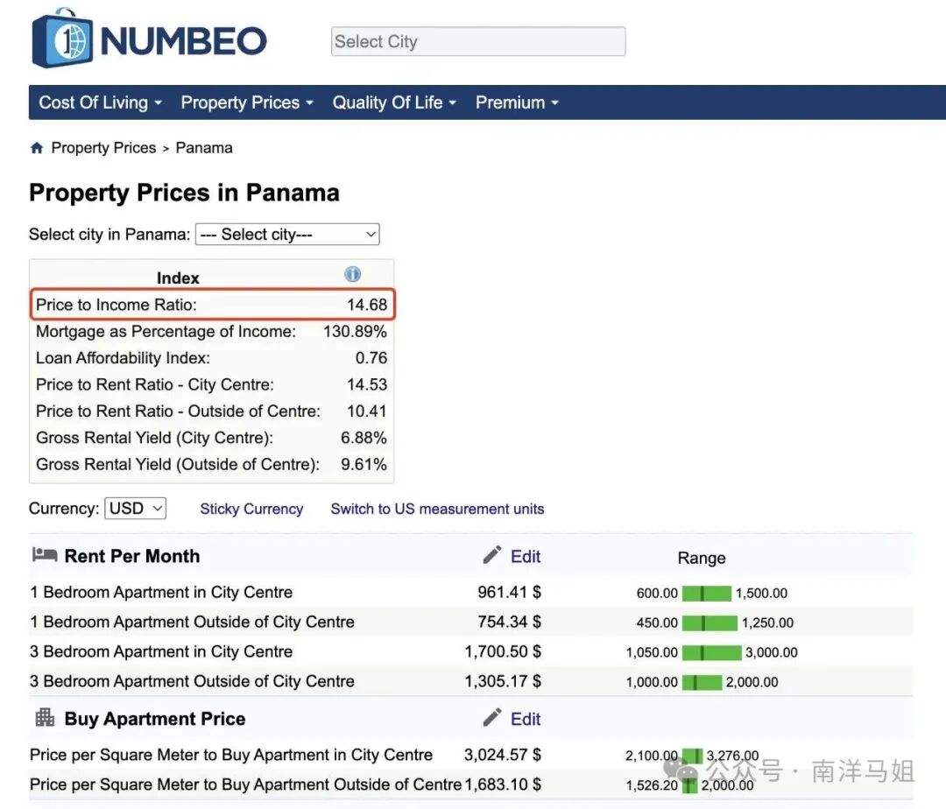Click the Numbeo logo icon
The height and width of the screenshot is (809, 946).
click(62, 39)
